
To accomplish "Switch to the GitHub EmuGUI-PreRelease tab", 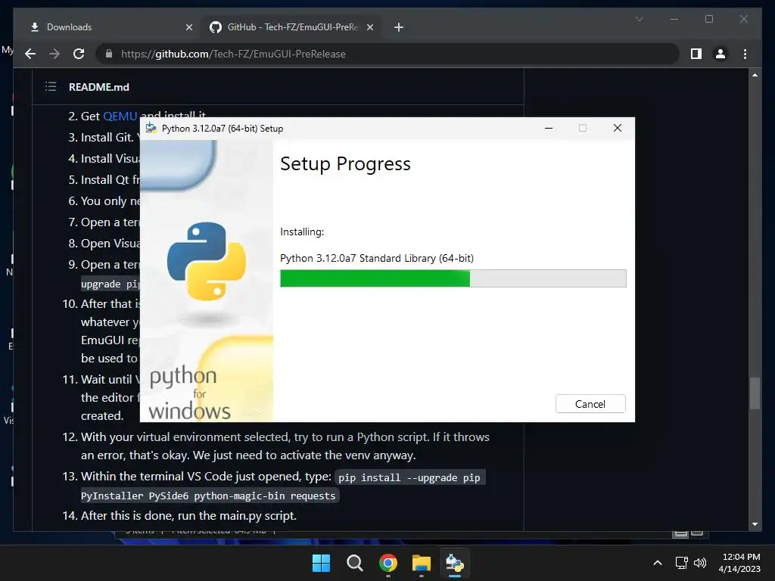I will pyautogui.click(x=292, y=27).
